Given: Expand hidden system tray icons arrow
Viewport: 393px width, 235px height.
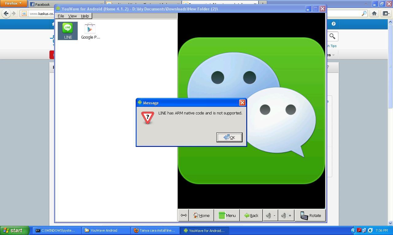Looking at the screenshot, I should [353, 230].
